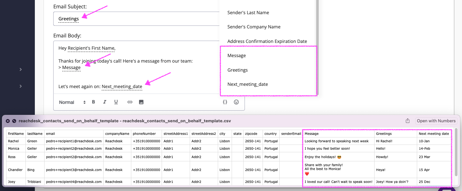
Task: Click Open with Numbers button
Action: [x=436, y=121]
